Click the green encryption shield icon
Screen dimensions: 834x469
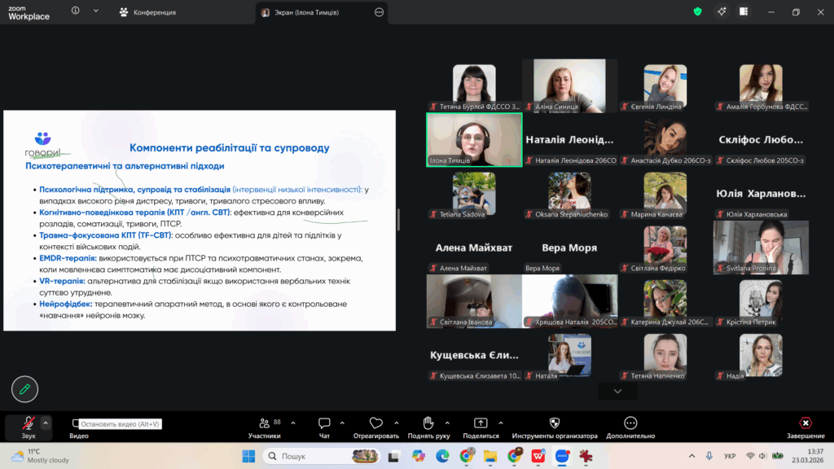[x=697, y=11]
